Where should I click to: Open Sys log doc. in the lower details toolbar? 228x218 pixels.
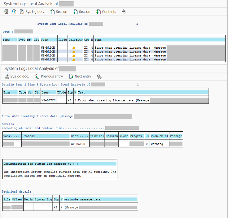17,76
